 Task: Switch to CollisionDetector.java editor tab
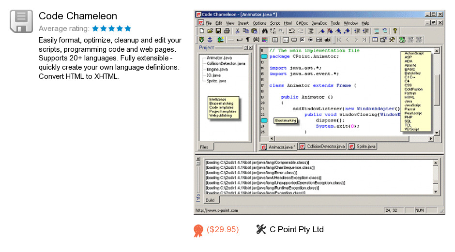point(322,147)
